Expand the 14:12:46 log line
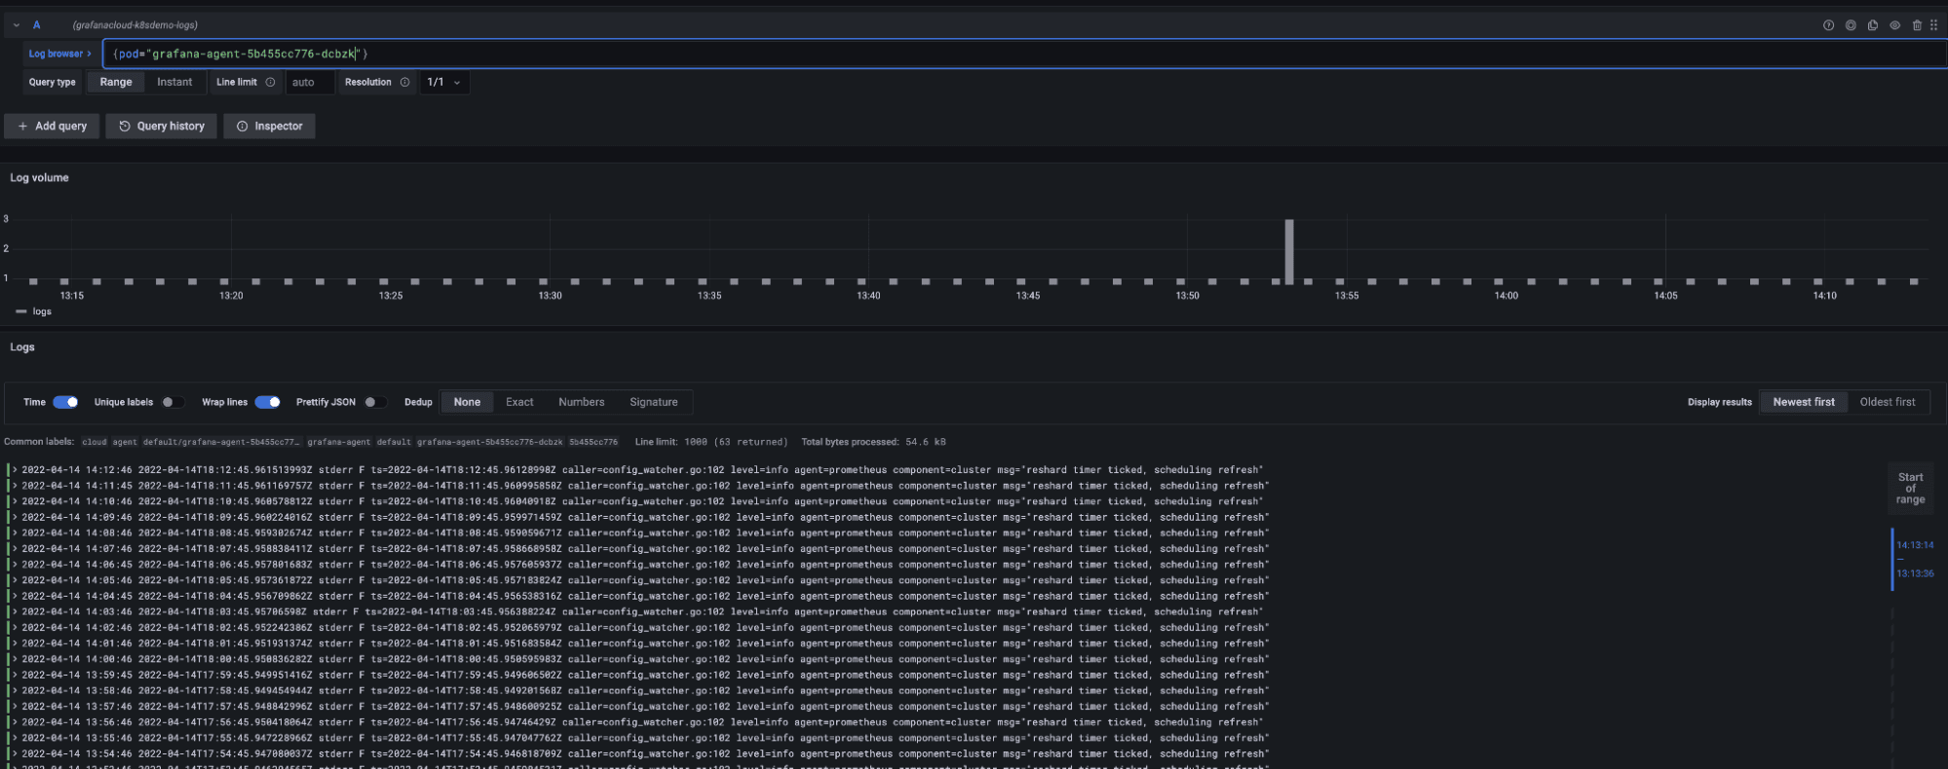Screen dimensions: 1948x769 pyautogui.click(x=15, y=470)
